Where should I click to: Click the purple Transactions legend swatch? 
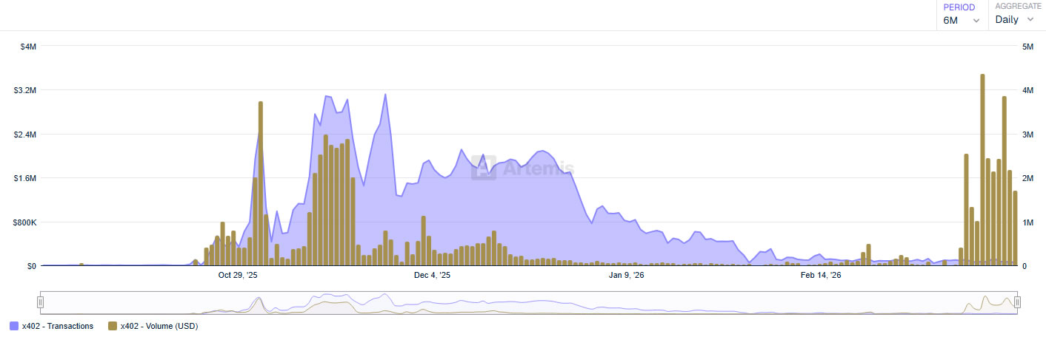tap(14, 326)
